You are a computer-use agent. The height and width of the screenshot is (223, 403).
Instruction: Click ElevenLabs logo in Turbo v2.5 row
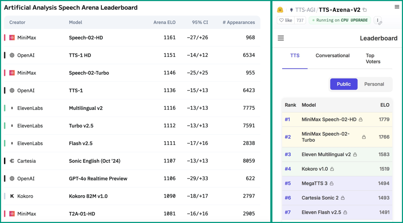pyautogui.click(x=12, y=126)
